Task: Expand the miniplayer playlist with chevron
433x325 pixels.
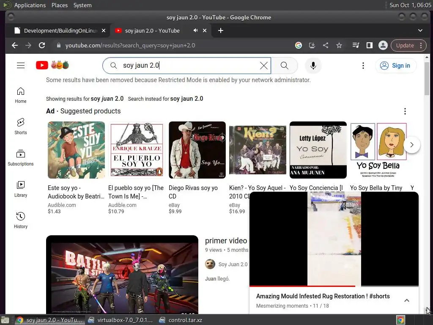Action: coord(407,300)
